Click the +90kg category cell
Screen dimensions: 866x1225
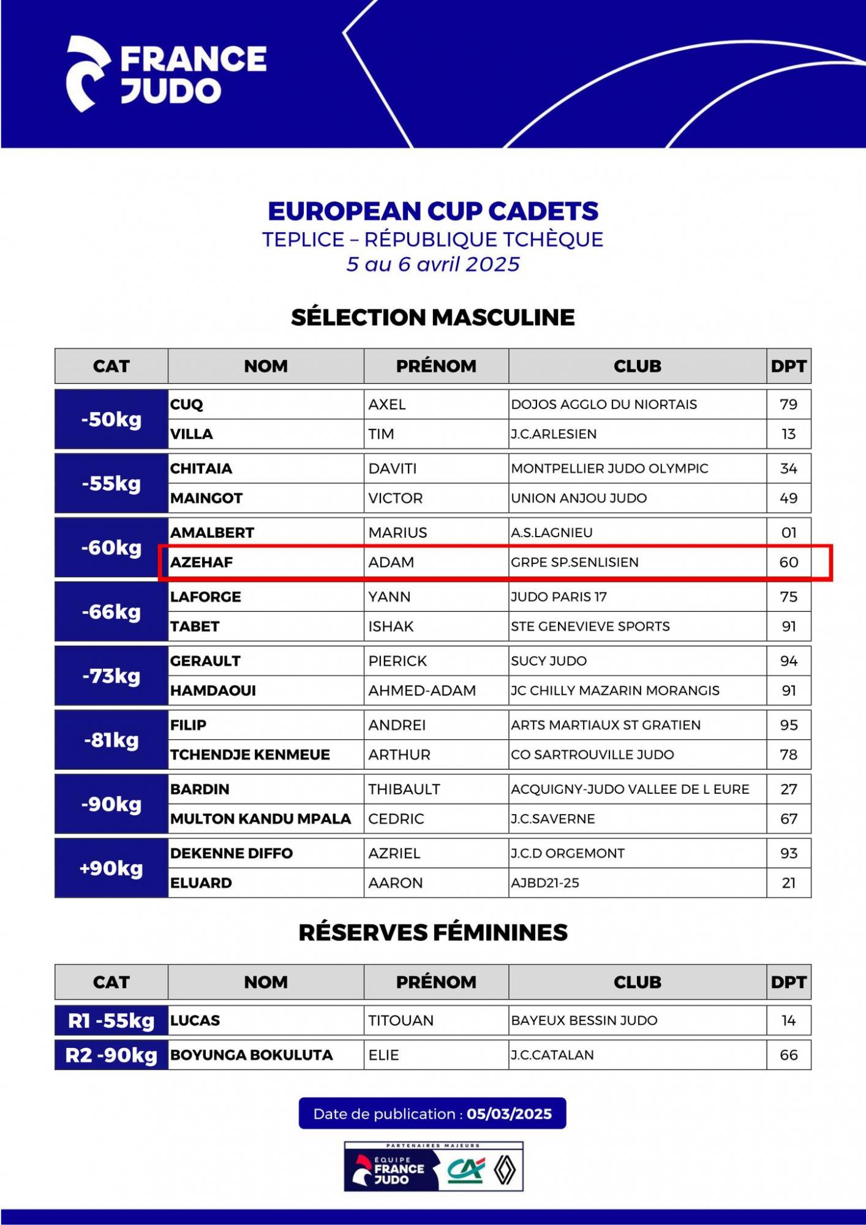111,868
